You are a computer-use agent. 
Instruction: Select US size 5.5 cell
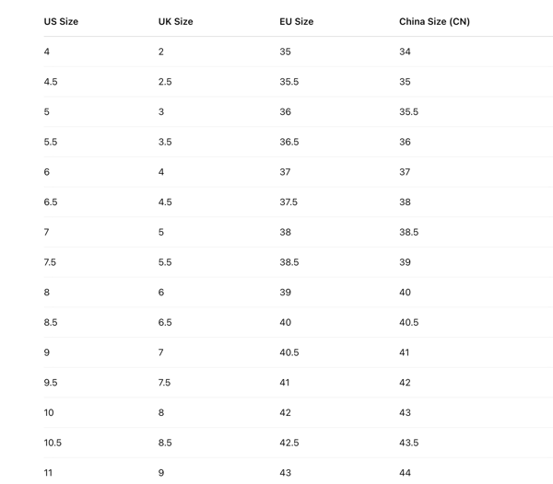click(x=51, y=142)
